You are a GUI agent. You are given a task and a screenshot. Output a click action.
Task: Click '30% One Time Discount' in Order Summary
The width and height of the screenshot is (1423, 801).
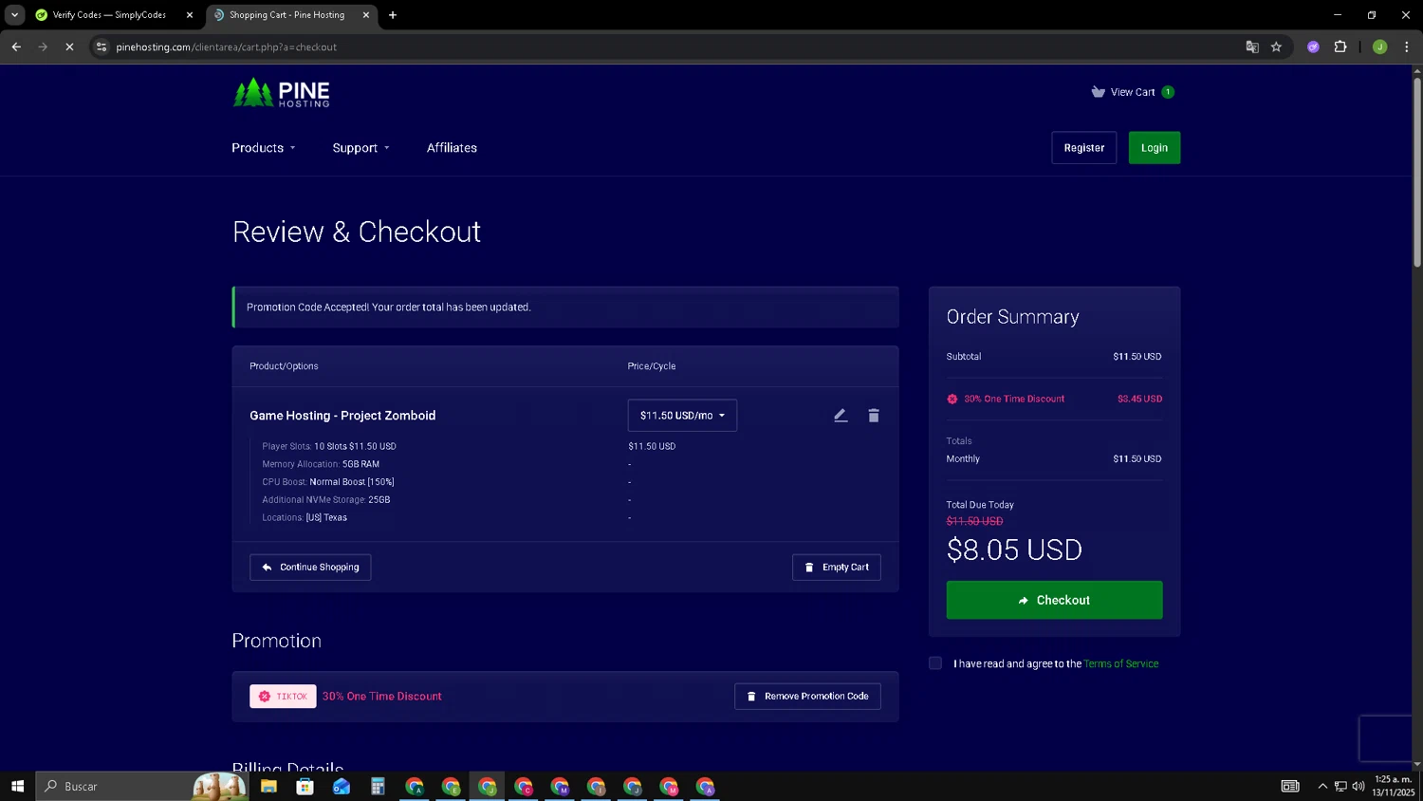point(1014,399)
